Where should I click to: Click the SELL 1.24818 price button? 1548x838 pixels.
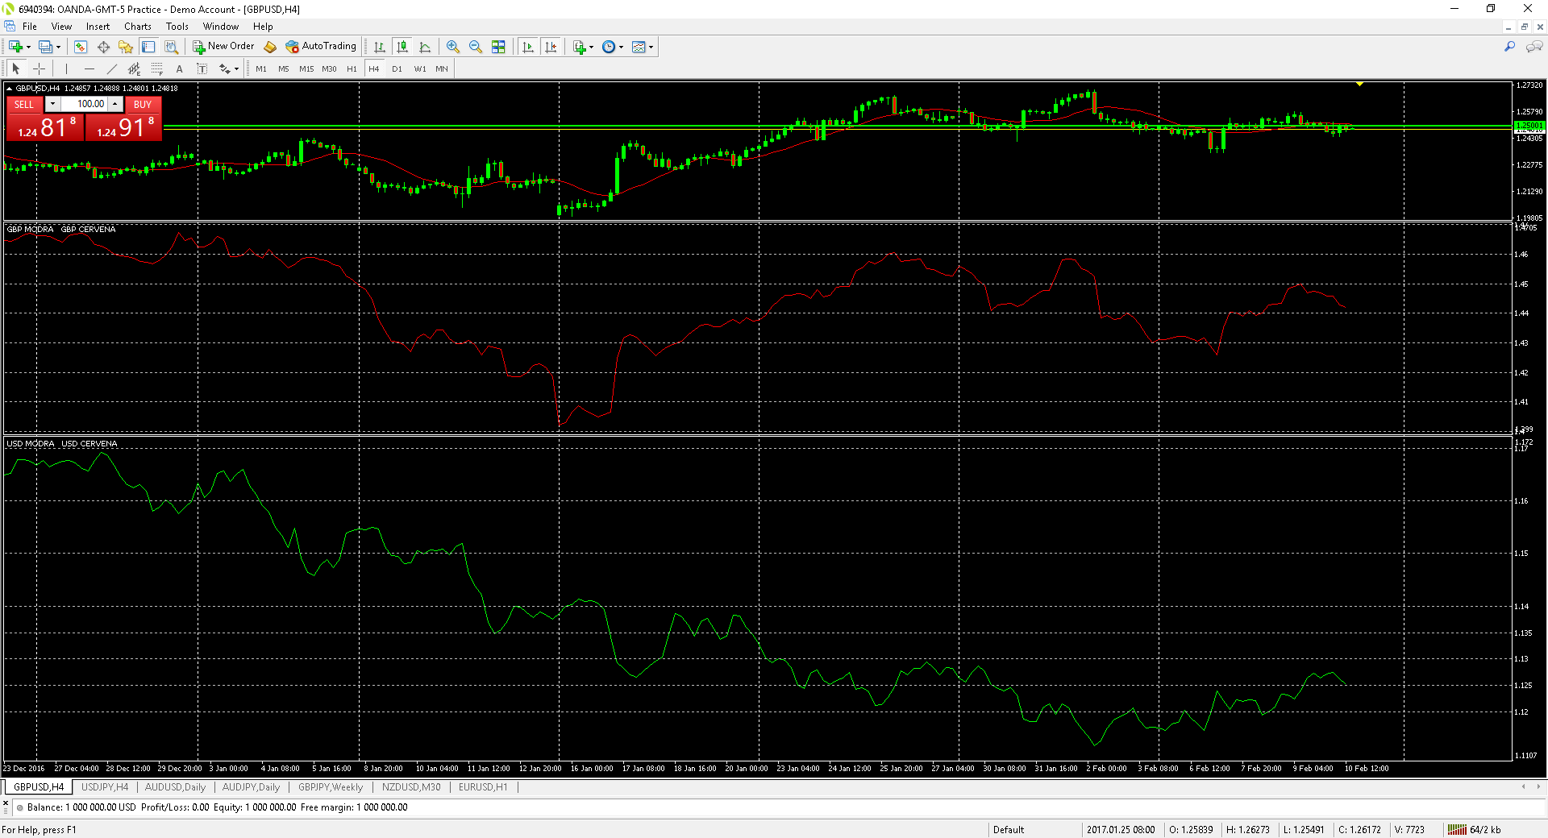click(x=45, y=127)
